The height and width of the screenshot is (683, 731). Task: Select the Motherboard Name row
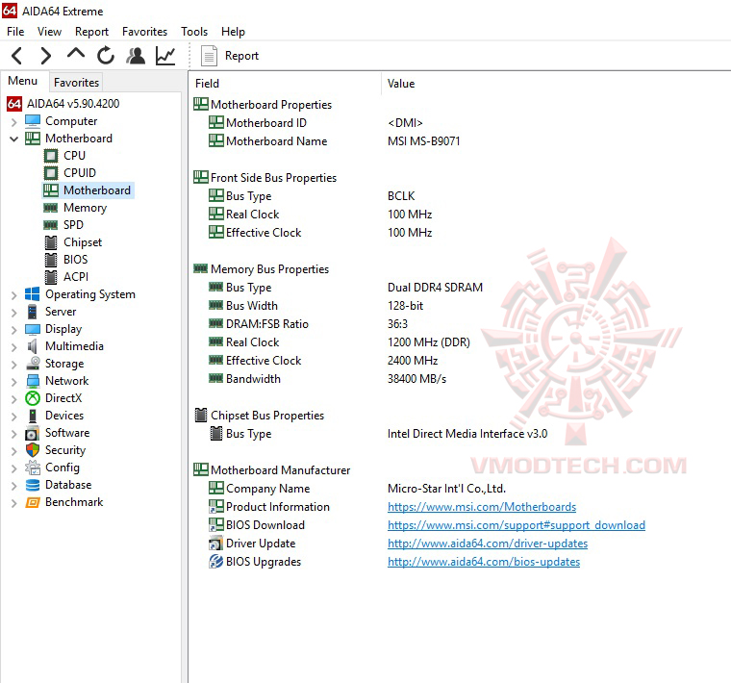coord(335,141)
